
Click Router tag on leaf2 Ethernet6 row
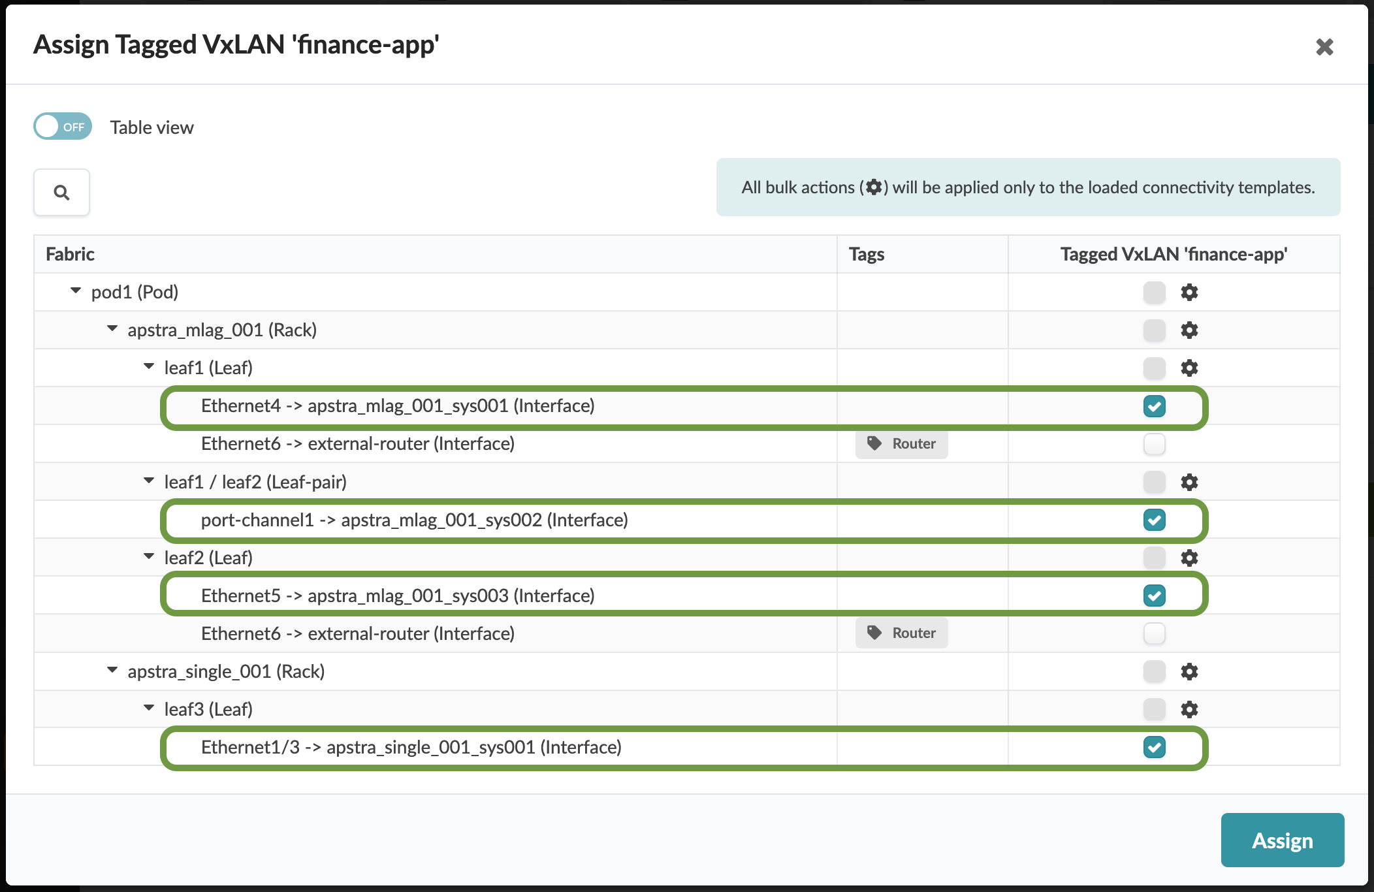tap(901, 633)
